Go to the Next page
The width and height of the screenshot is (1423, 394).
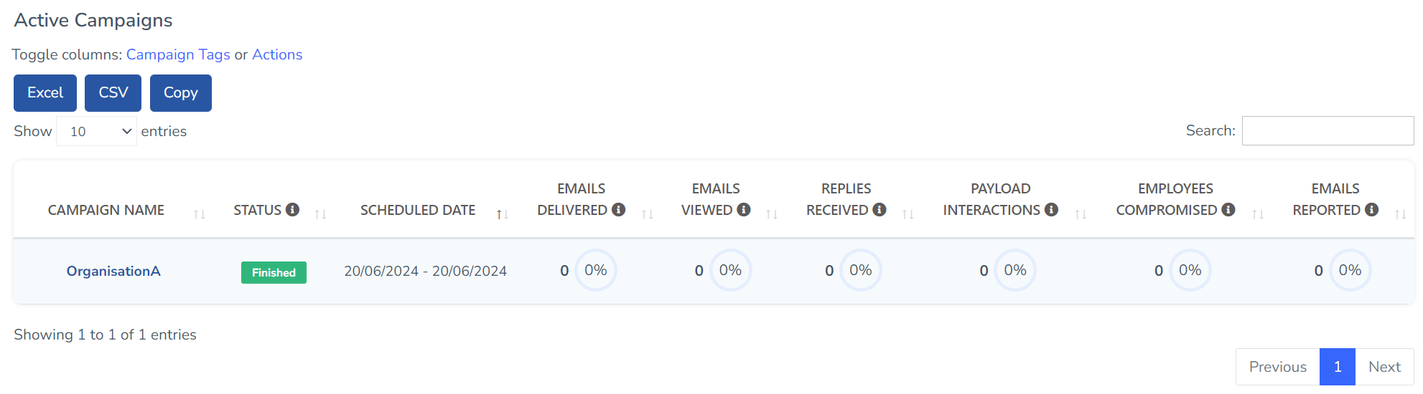1384,367
